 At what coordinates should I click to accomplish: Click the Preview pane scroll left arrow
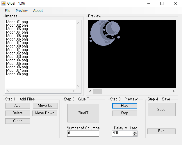90,91
